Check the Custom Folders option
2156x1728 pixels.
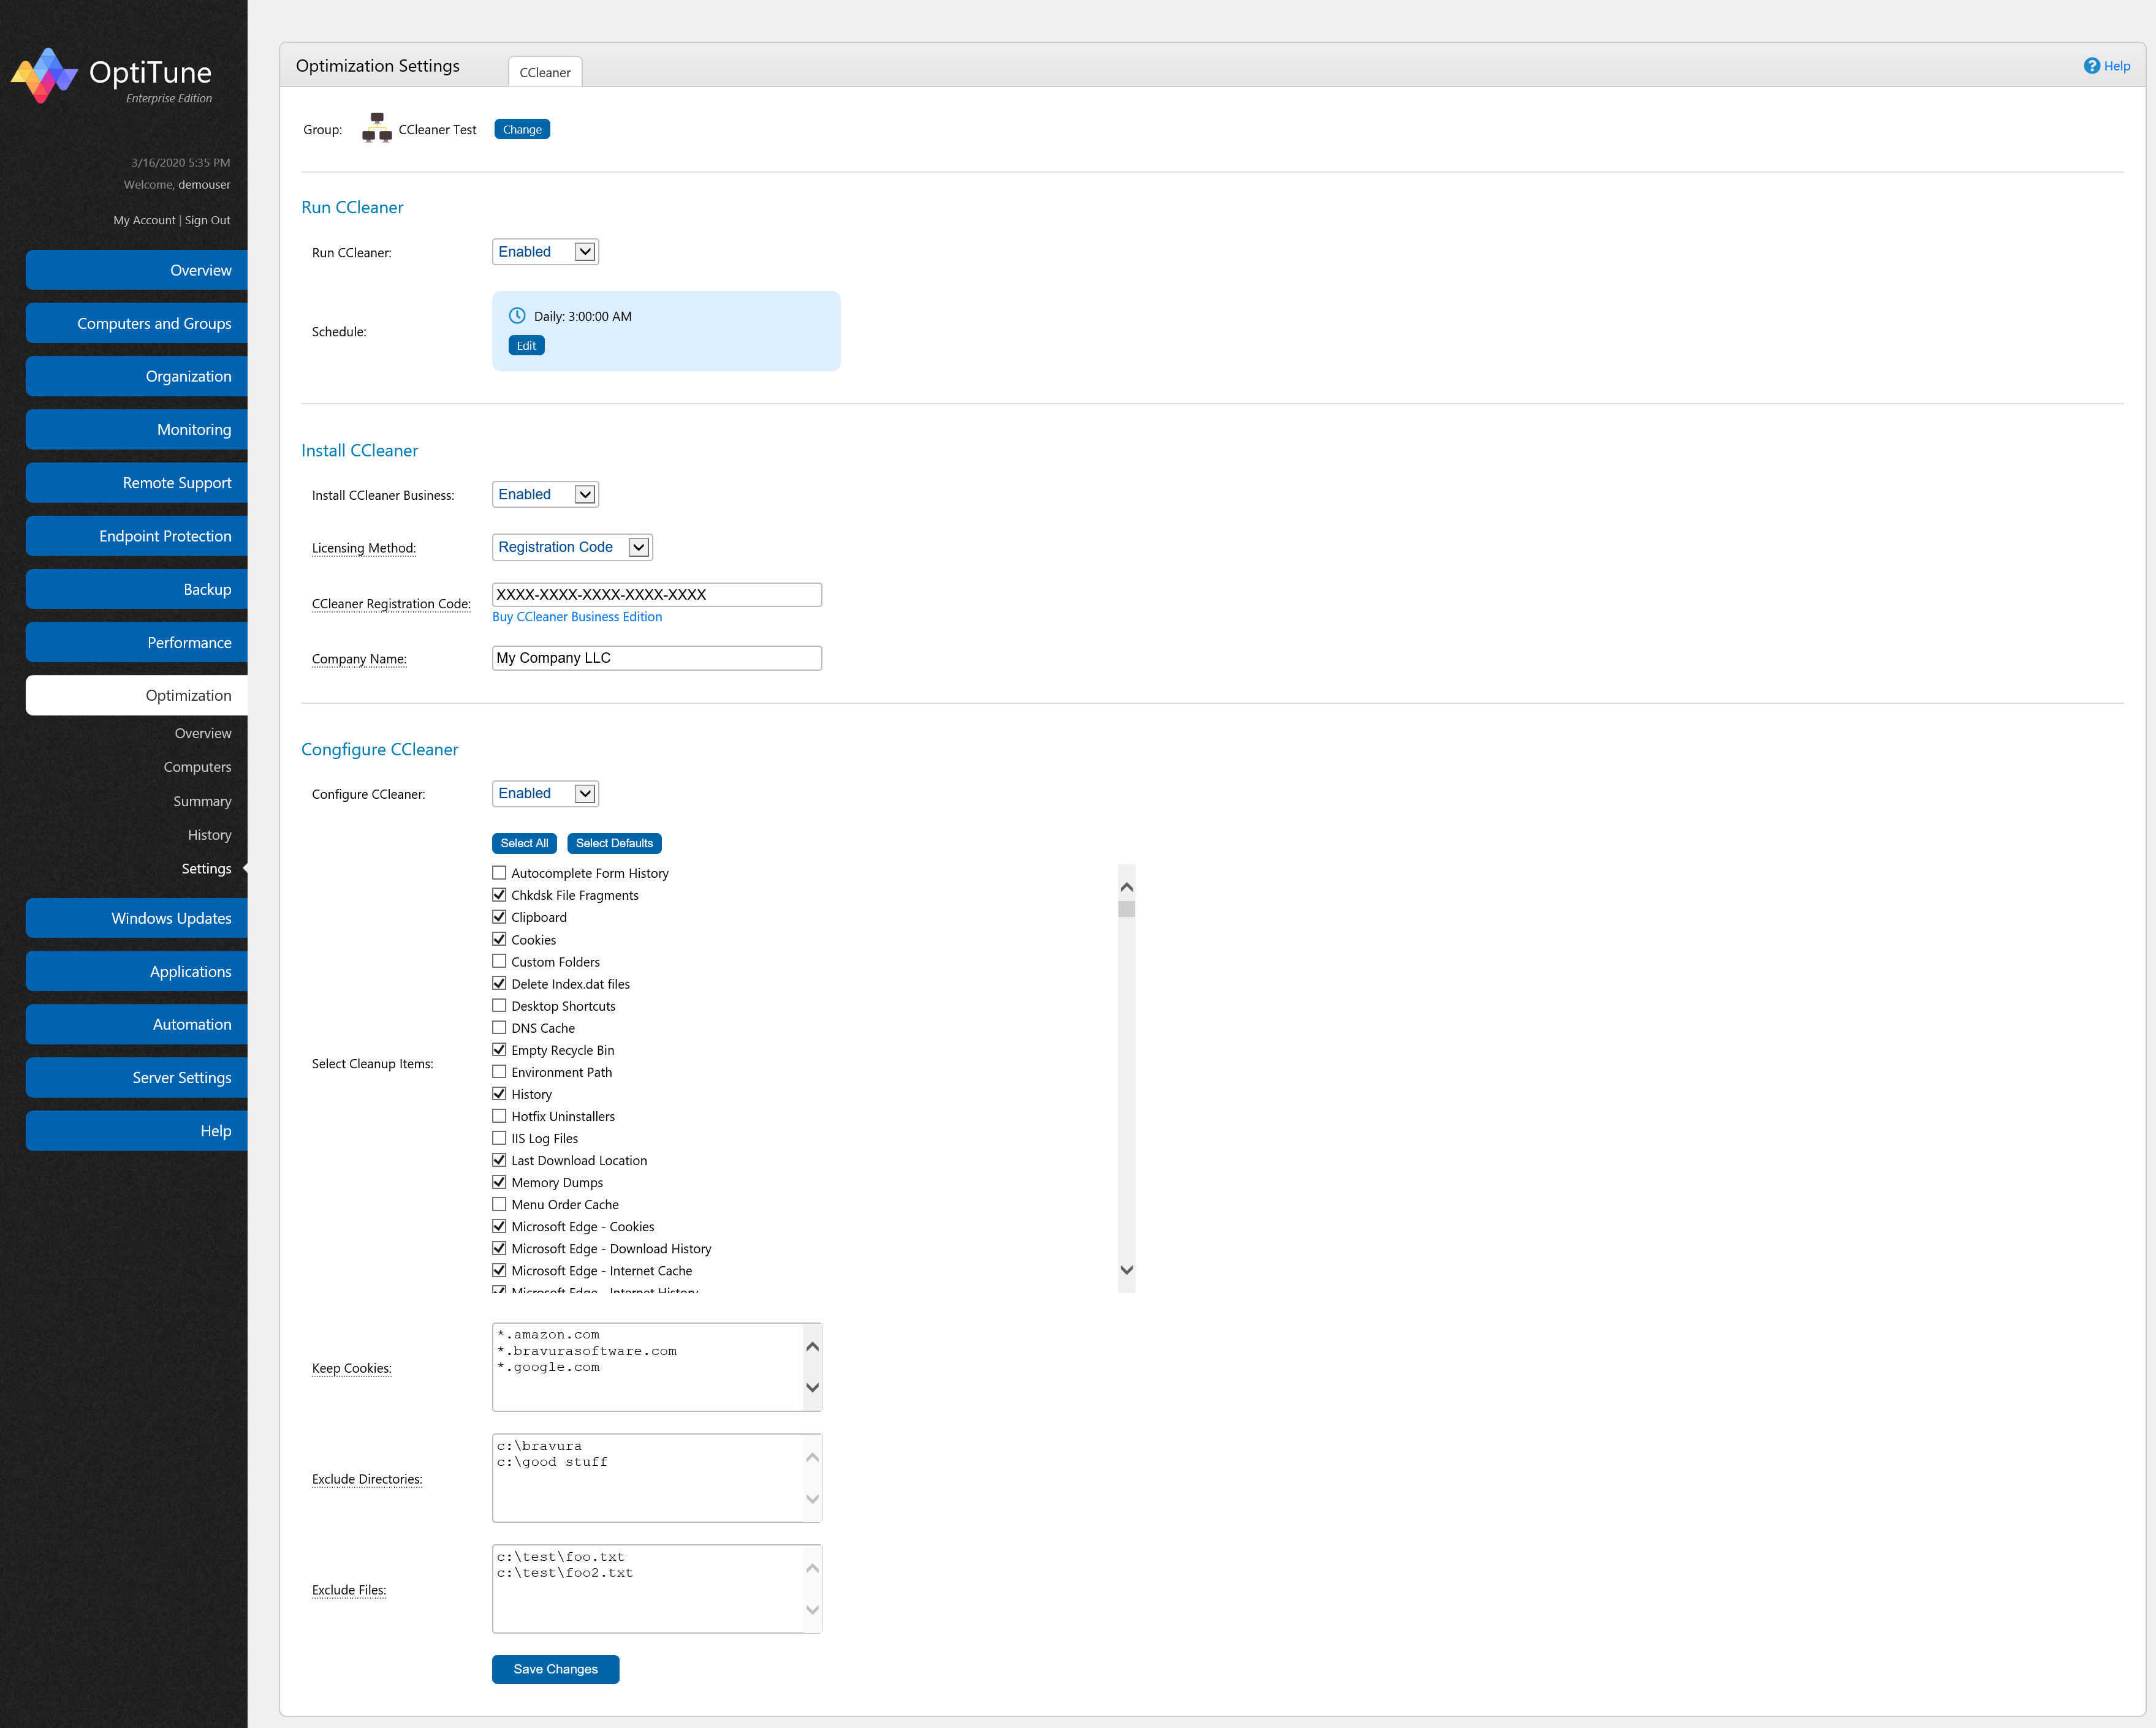pyautogui.click(x=499, y=962)
